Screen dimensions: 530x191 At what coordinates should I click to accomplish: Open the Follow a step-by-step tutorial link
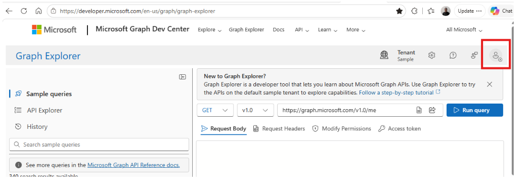tap(400, 92)
